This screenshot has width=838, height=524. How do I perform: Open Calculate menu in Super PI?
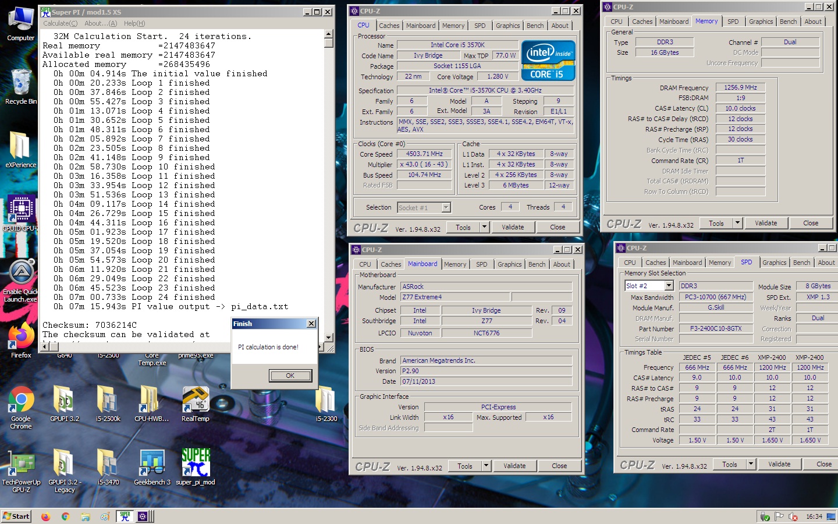pos(60,23)
